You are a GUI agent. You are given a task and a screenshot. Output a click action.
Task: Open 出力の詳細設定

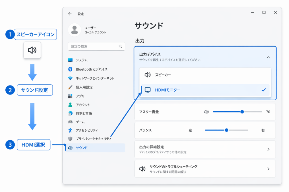(x=205, y=150)
